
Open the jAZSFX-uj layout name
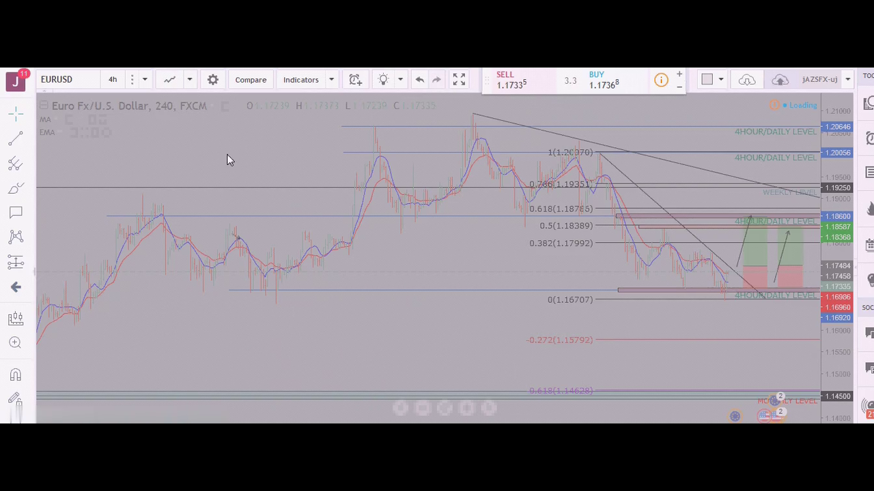819,80
